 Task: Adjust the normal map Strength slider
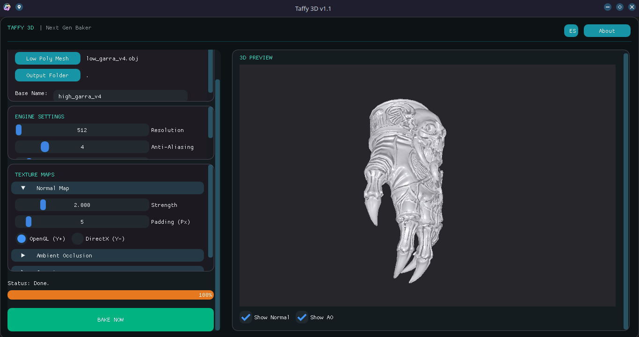82,205
